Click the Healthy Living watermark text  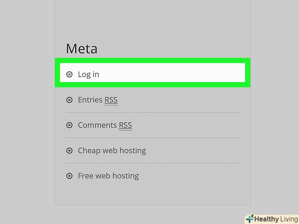[x=275, y=219]
